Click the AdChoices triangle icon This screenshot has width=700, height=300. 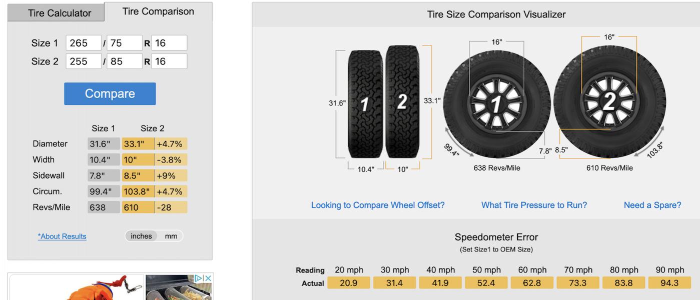click(199, 278)
